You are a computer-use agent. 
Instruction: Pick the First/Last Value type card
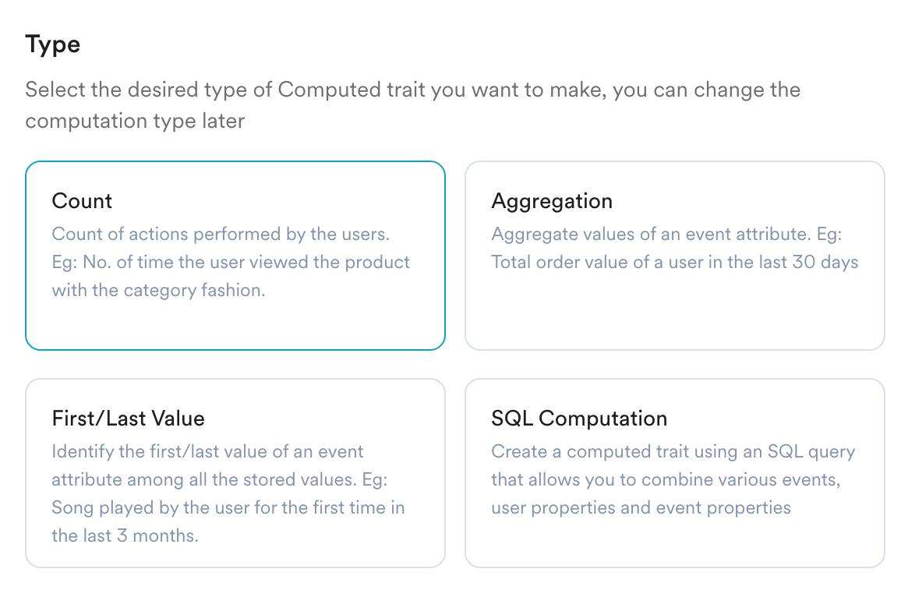(x=235, y=473)
